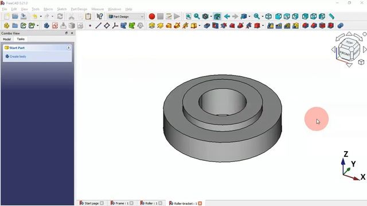Apply a Chamfer to edges

click(x=314, y=25)
